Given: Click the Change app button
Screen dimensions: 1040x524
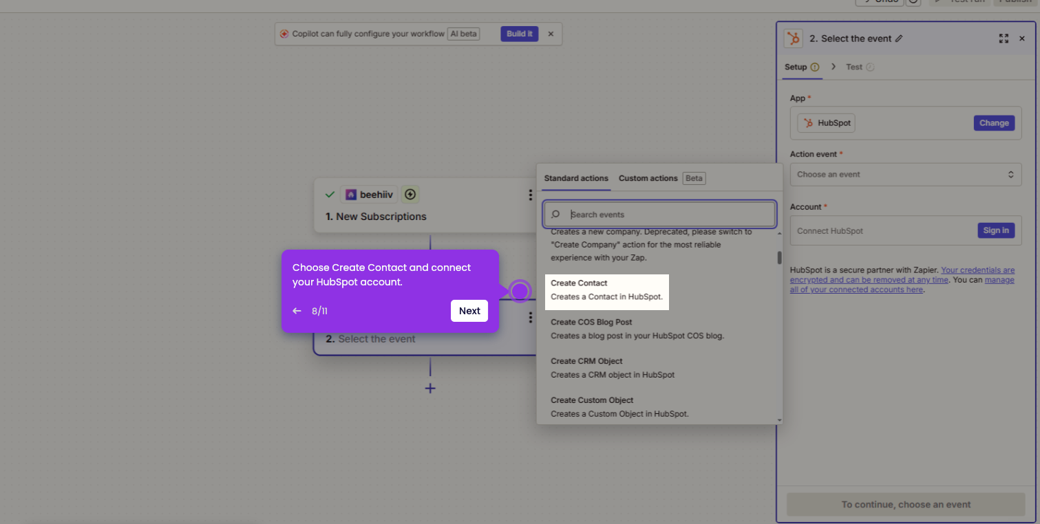Looking at the screenshot, I should (x=994, y=123).
